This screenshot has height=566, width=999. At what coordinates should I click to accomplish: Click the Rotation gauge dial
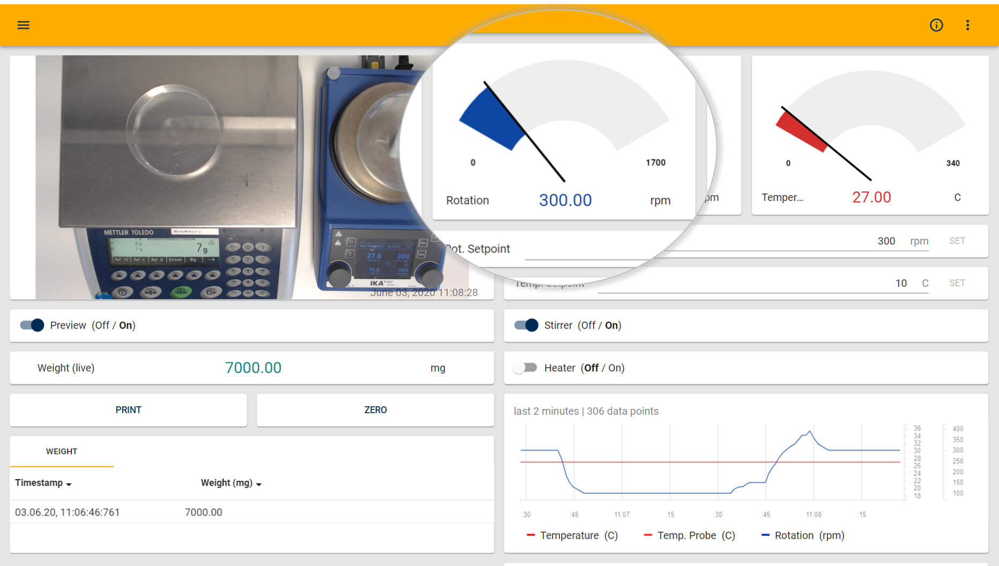pos(564,121)
